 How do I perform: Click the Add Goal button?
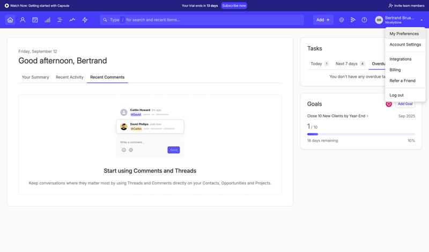(x=405, y=104)
